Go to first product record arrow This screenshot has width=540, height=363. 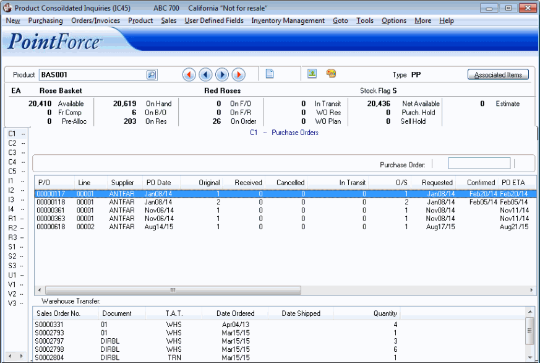189,74
